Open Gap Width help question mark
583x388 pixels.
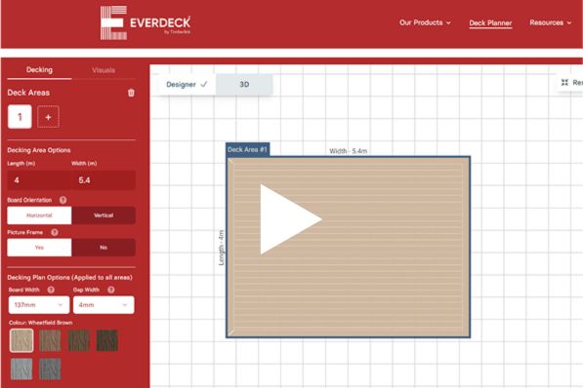tap(110, 290)
